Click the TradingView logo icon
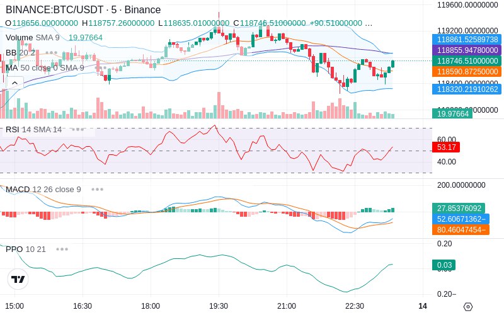The width and height of the screenshot is (504, 315). pos(18,279)
